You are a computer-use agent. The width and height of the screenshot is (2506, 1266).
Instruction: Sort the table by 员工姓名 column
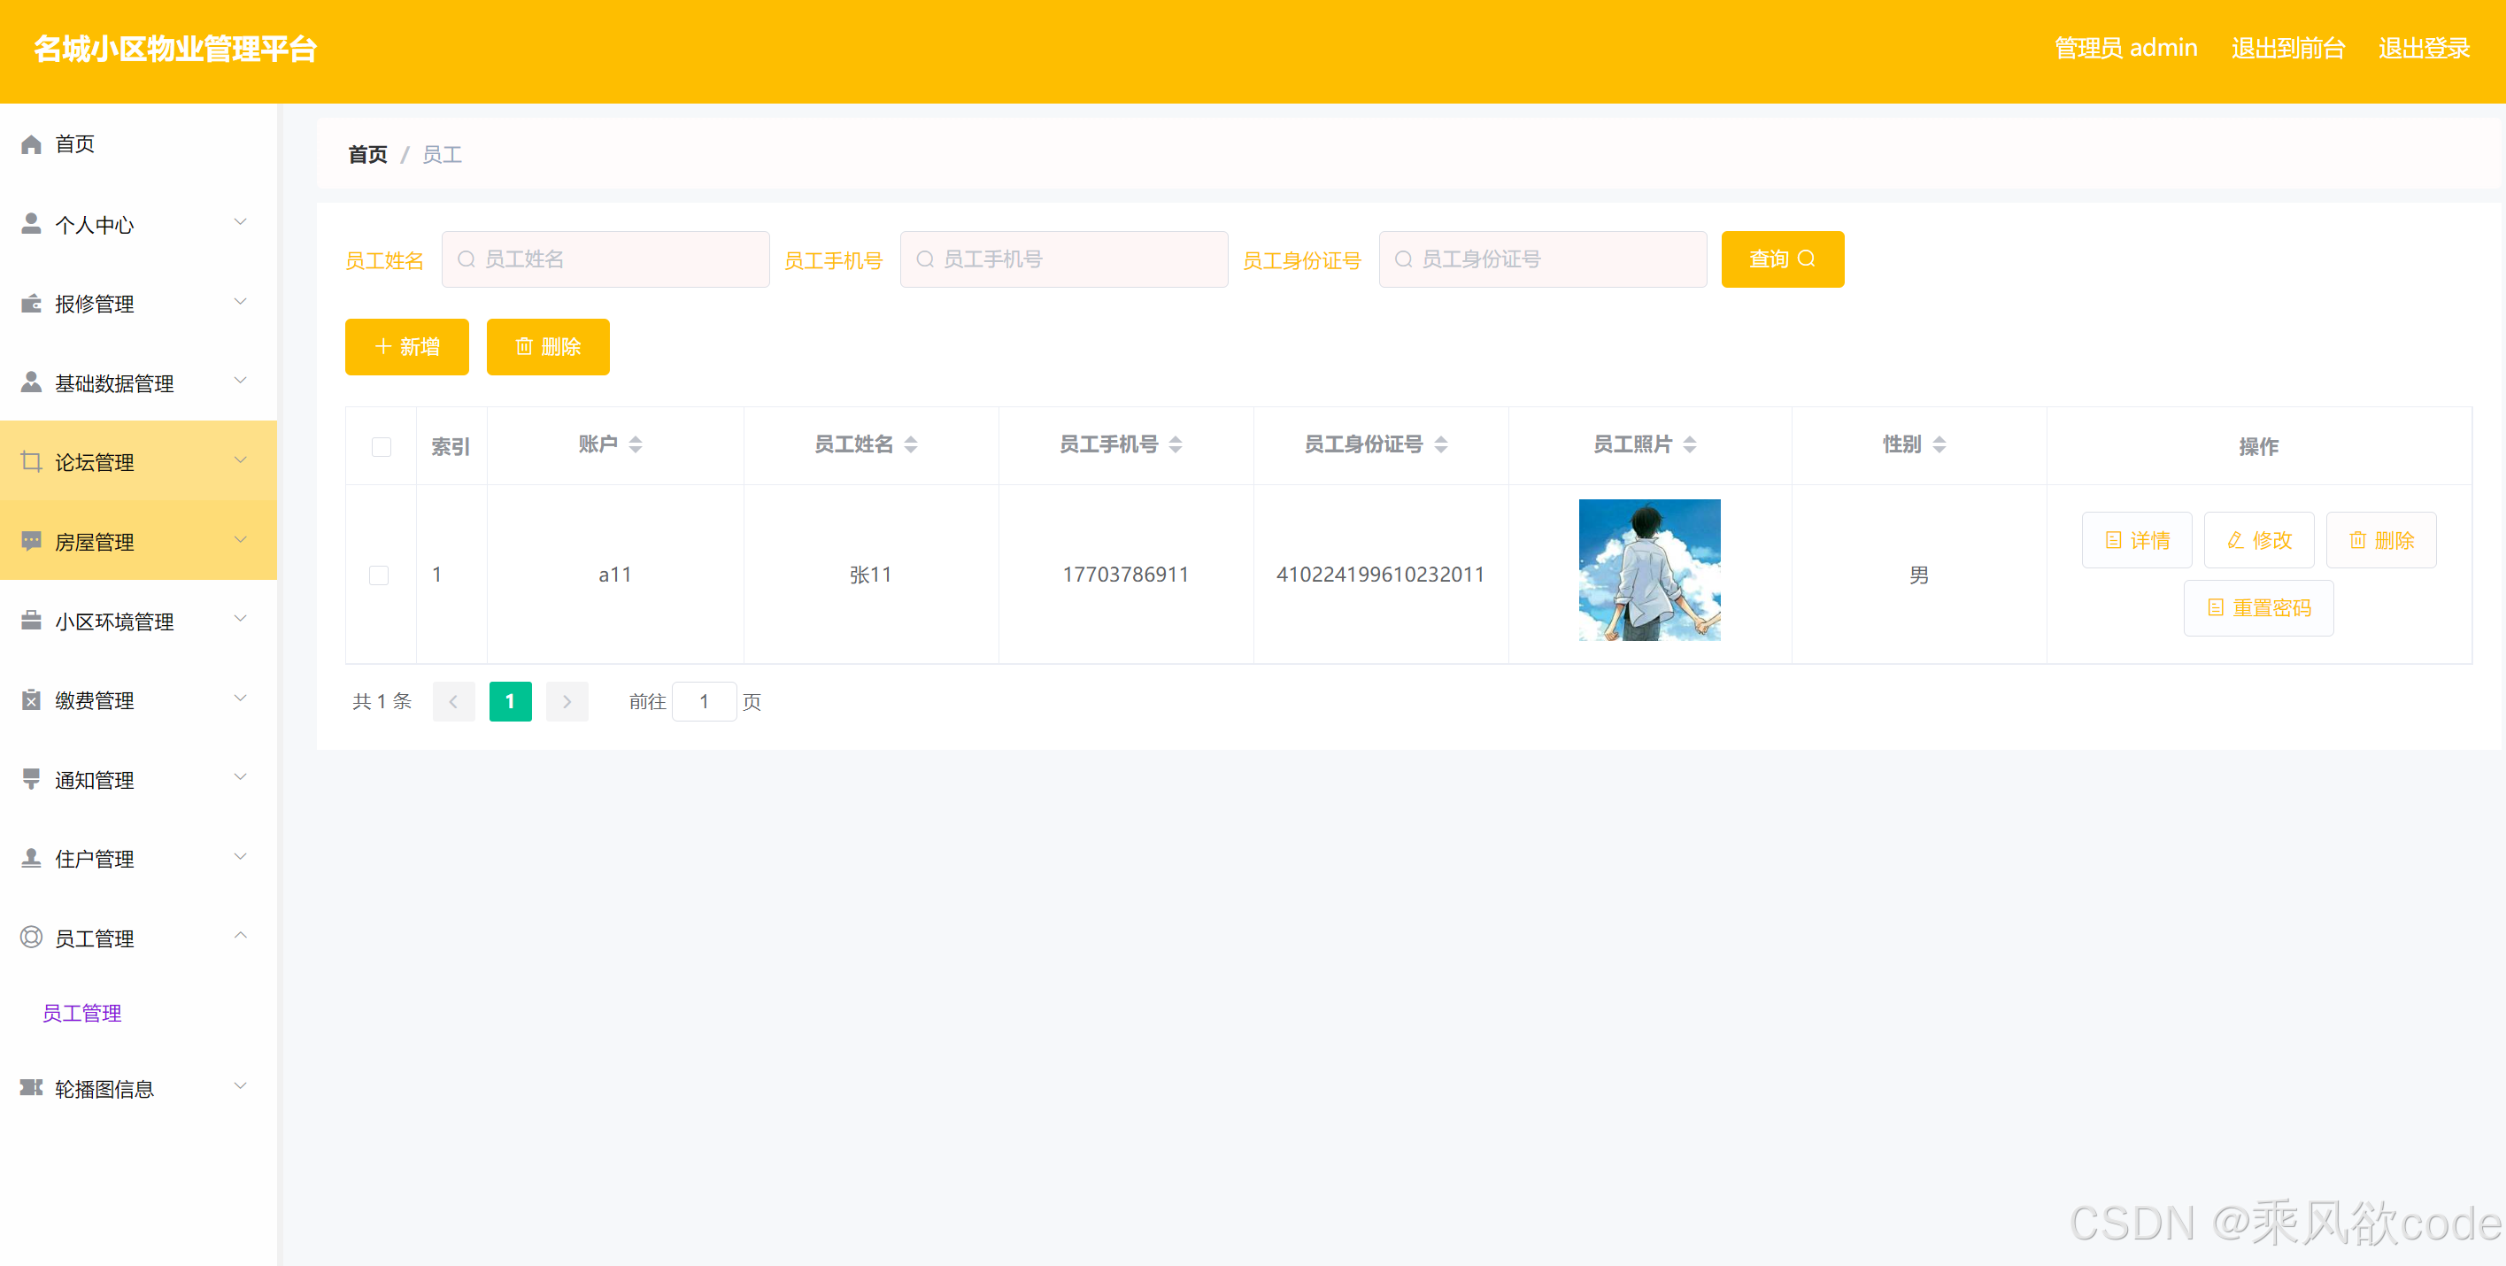point(911,444)
